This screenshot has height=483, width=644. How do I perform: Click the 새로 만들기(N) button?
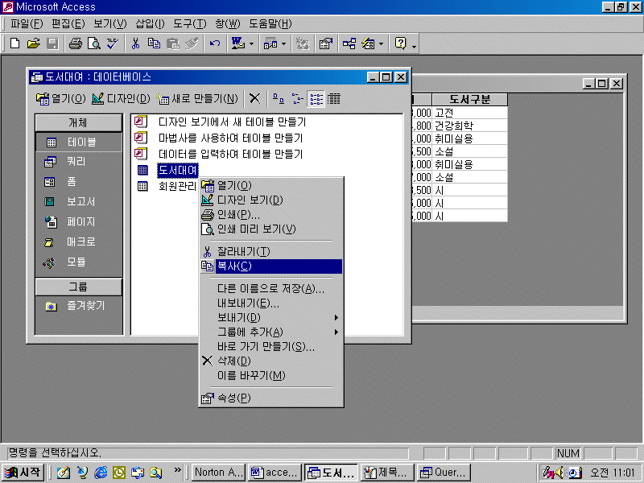[198, 98]
